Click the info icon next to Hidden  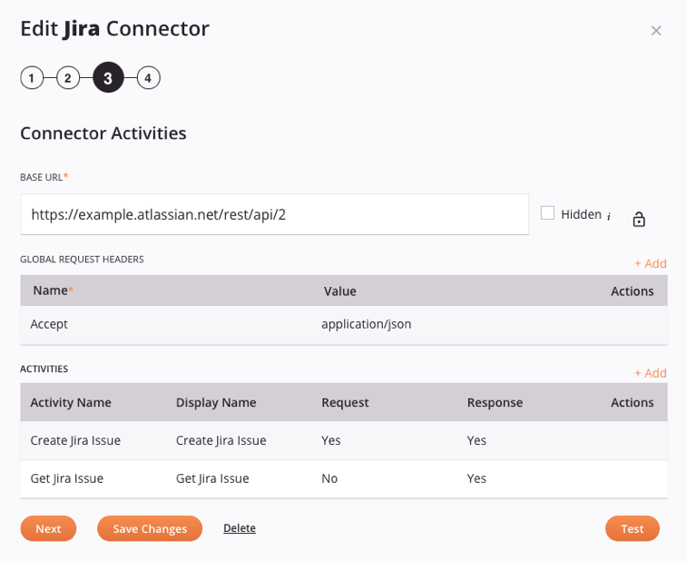[x=609, y=217]
